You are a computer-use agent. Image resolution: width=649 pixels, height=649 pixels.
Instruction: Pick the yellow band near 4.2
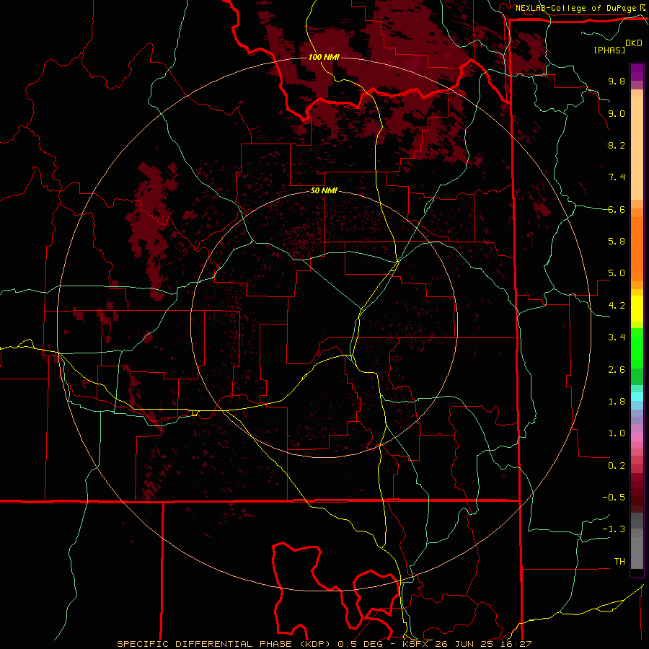(x=637, y=309)
